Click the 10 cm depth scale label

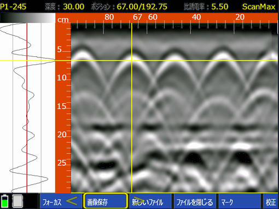[62, 78]
